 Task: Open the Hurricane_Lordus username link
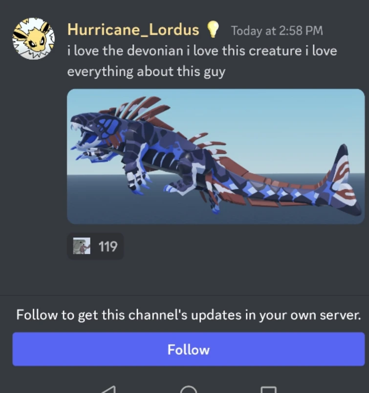click(133, 29)
